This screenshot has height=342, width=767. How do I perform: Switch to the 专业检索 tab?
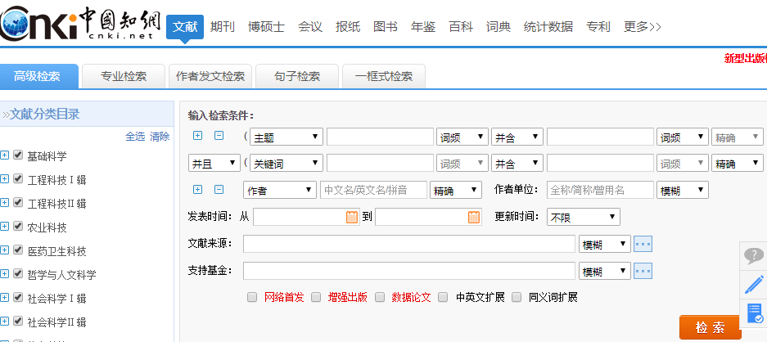tap(124, 76)
